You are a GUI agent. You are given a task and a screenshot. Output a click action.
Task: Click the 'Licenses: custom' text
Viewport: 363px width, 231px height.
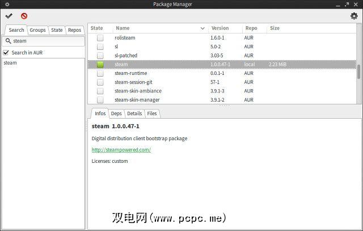click(109, 161)
